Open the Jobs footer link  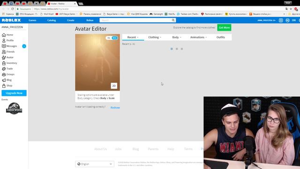click(118, 149)
